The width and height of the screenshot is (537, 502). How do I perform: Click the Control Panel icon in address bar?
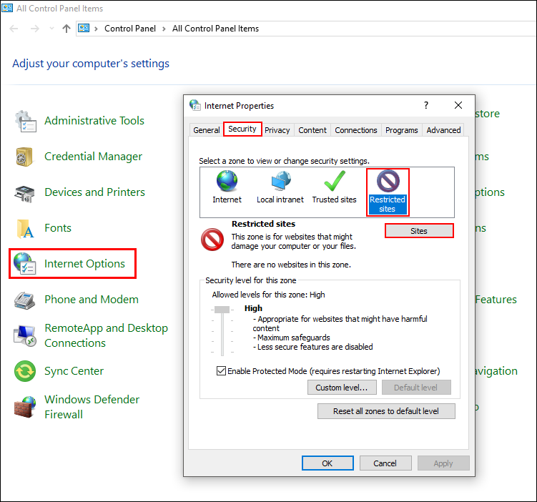pos(84,28)
